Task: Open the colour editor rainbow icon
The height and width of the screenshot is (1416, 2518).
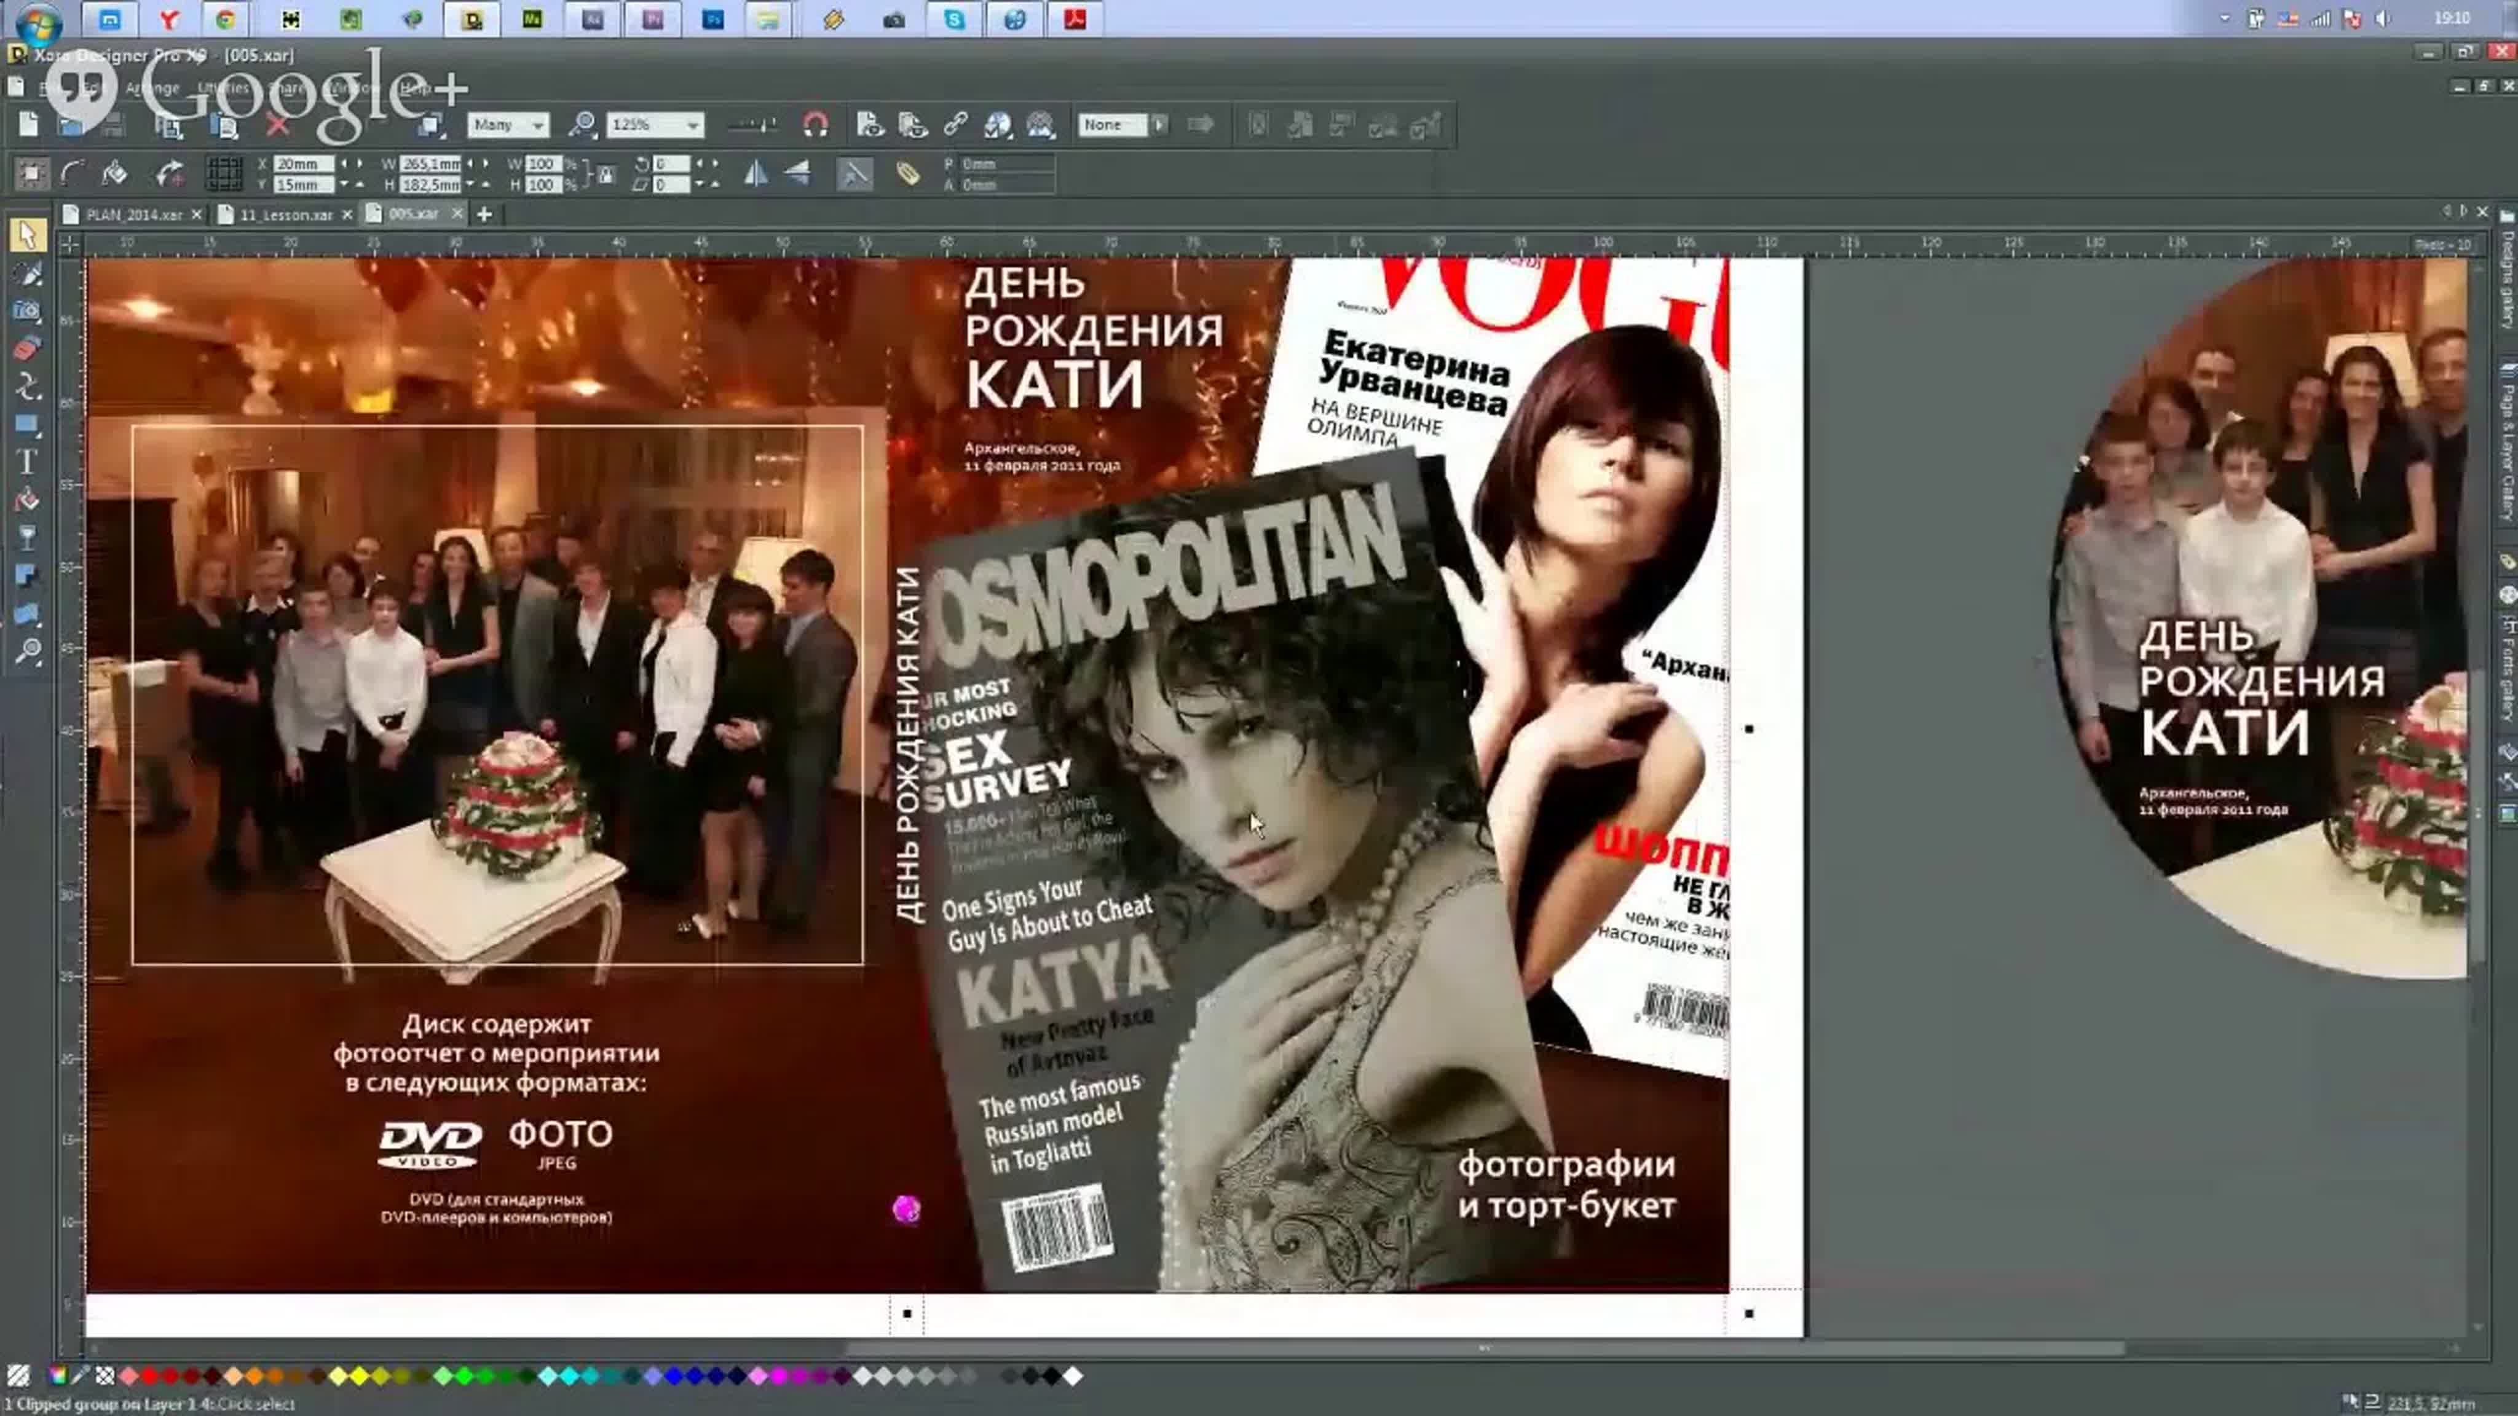Action: click(x=58, y=1376)
